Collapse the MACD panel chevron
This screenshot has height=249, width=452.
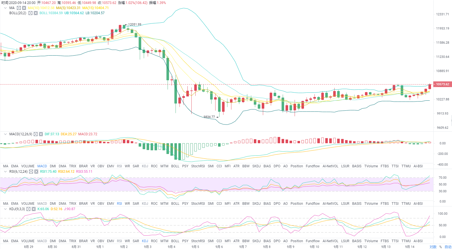click(5, 134)
